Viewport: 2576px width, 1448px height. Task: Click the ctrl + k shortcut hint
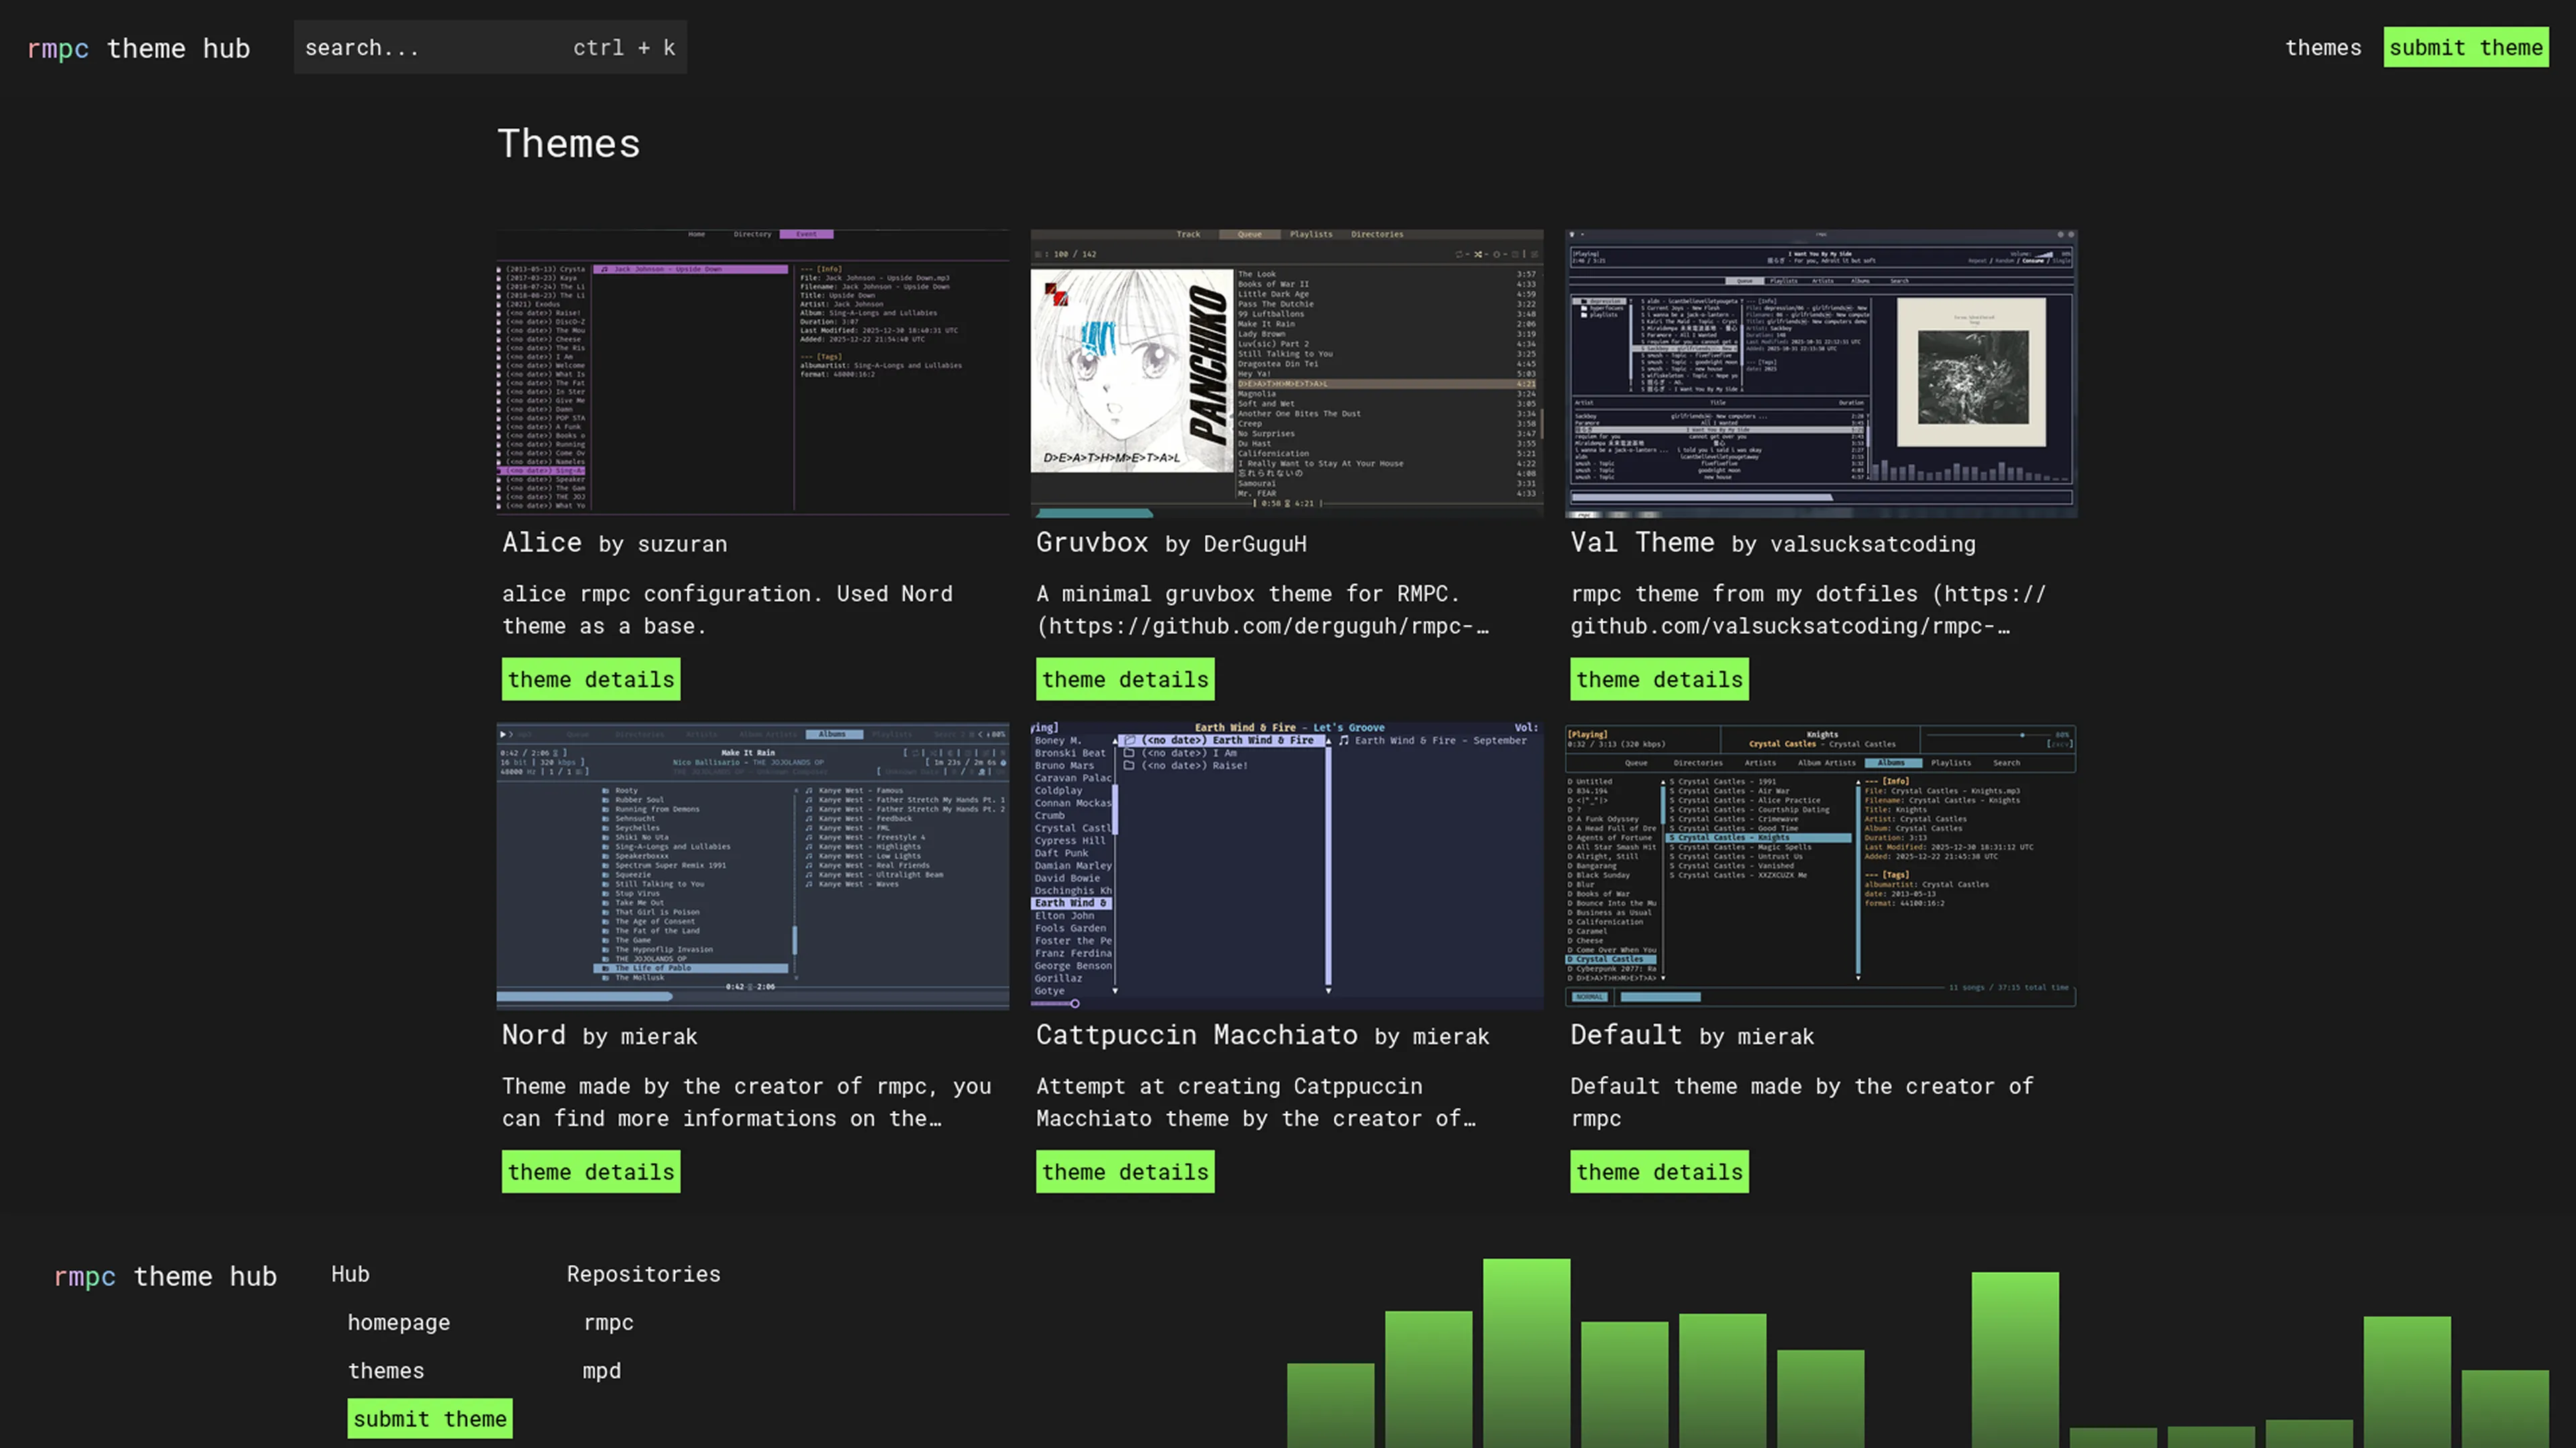coord(624,47)
